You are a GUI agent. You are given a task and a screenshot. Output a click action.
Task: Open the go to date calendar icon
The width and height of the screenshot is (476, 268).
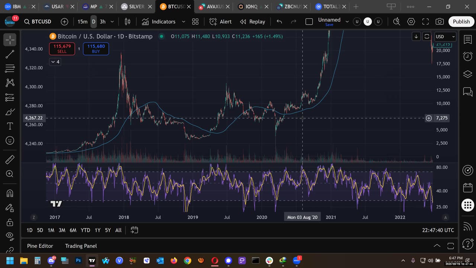134,230
